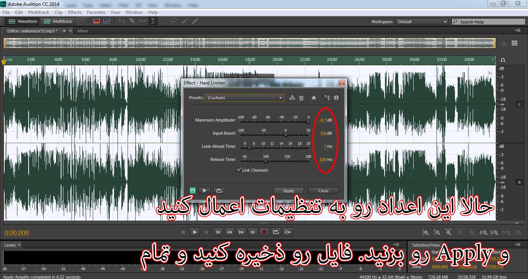Delete the preset with the trash icon
The image size is (528, 279).
301,98
